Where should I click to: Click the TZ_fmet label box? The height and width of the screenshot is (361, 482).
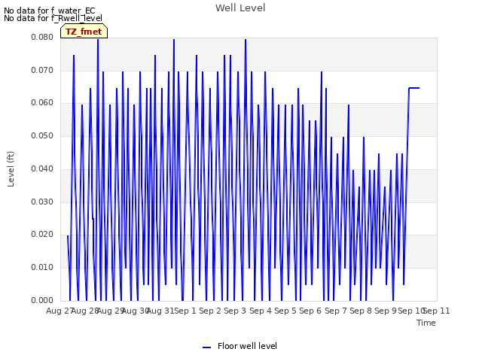pyautogui.click(x=84, y=32)
